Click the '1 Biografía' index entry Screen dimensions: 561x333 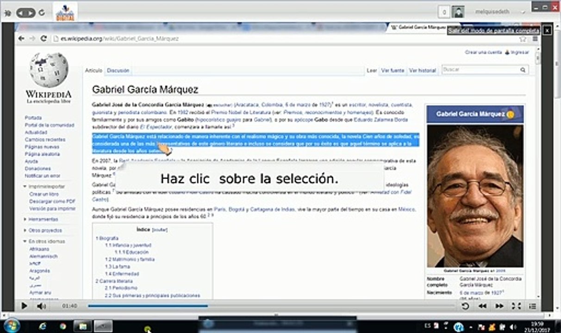[107, 238]
